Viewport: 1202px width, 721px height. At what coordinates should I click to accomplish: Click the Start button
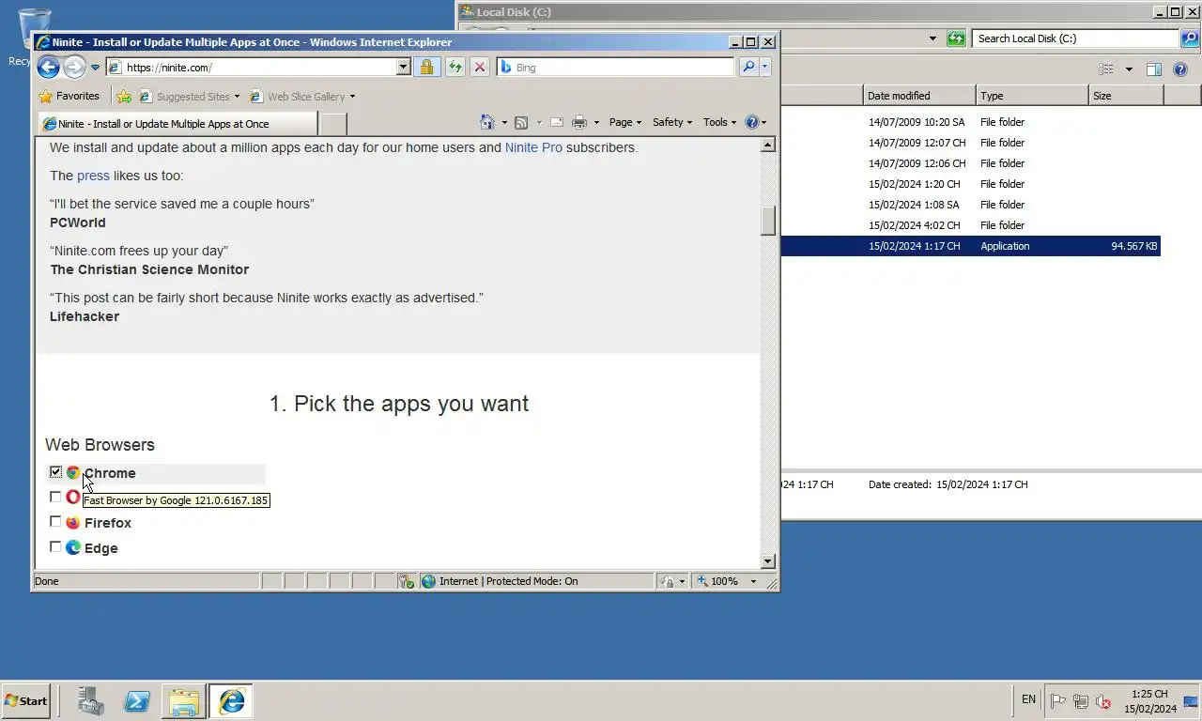pos(26,700)
